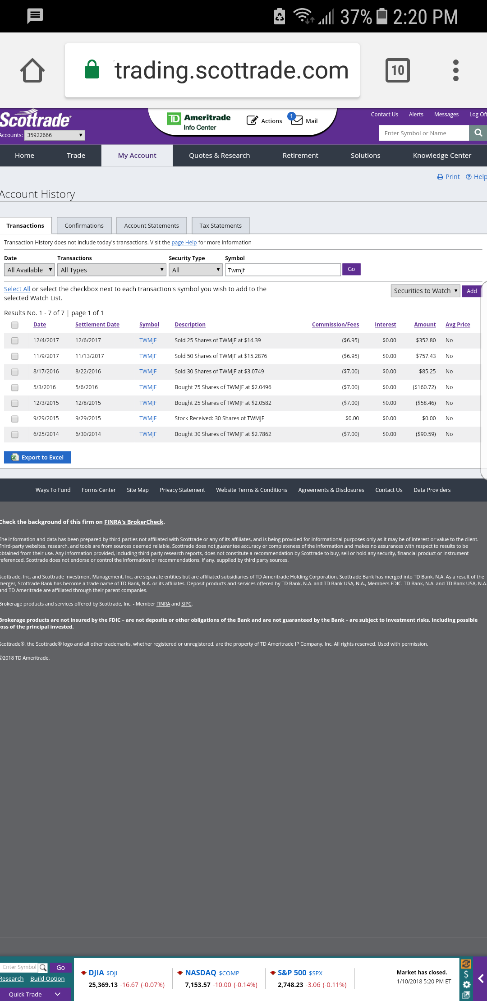The width and height of the screenshot is (487, 1001).
Task: Click the Excel icon on Export button
Action: 15,457
